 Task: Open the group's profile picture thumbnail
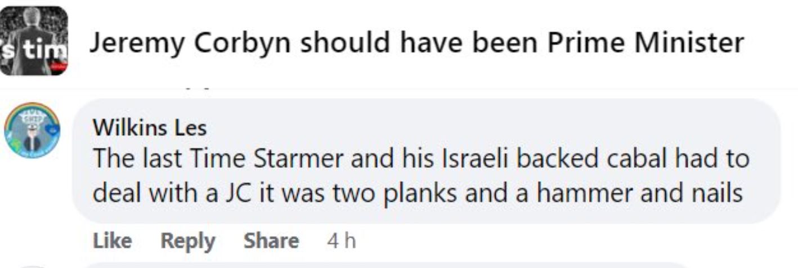tap(34, 41)
